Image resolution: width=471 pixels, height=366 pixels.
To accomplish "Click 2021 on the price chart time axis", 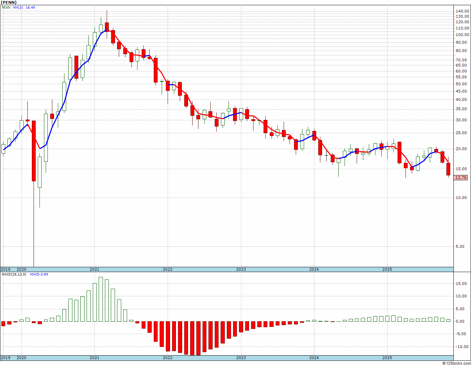I will tap(95, 269).
